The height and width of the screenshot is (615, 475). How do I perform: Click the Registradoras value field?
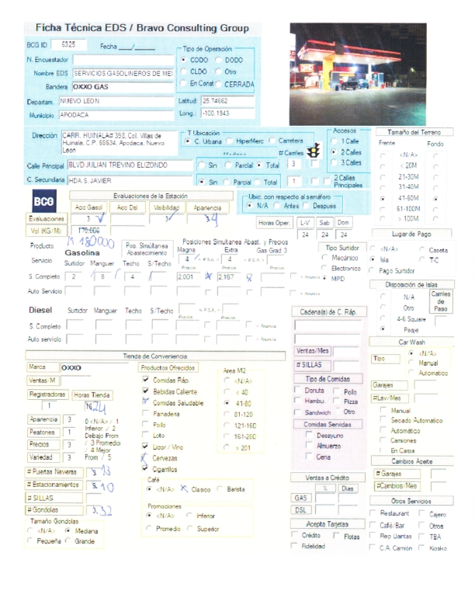(x=50, y=405)
